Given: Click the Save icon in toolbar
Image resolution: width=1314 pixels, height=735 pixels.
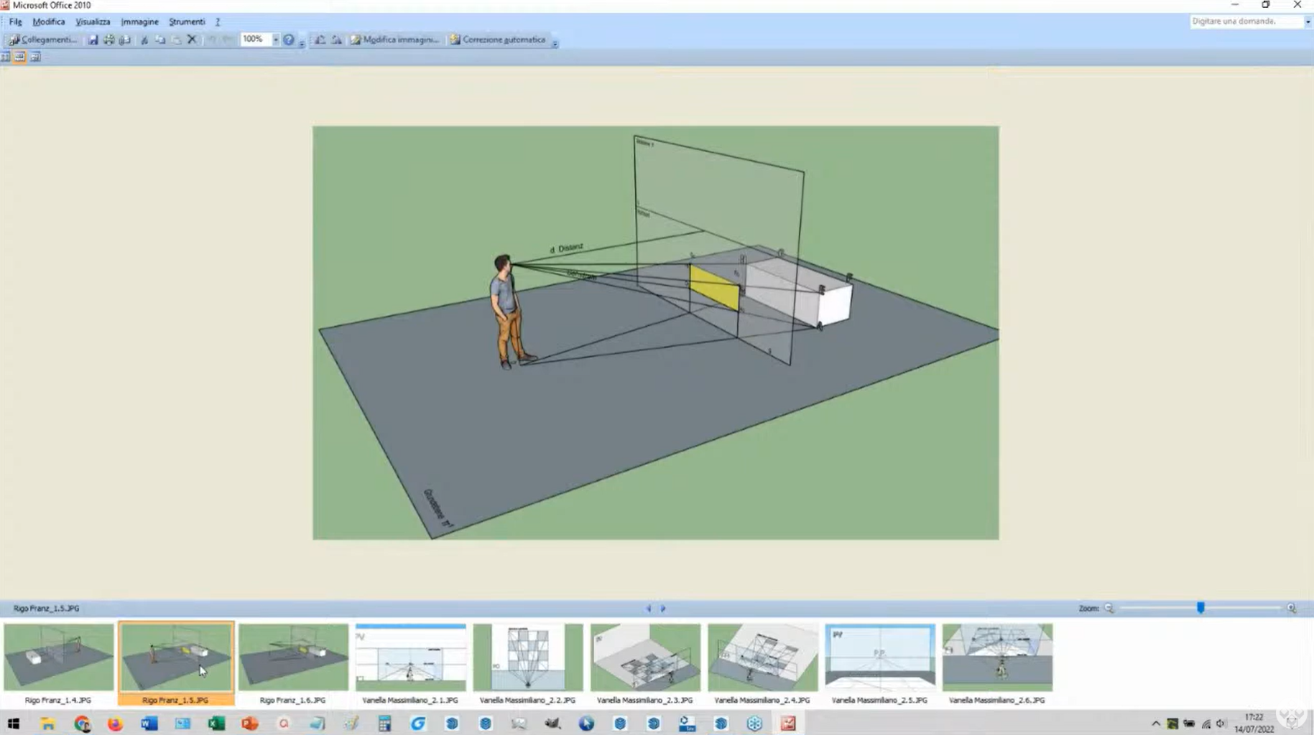Looking at the screenshot, I should 93,40.
